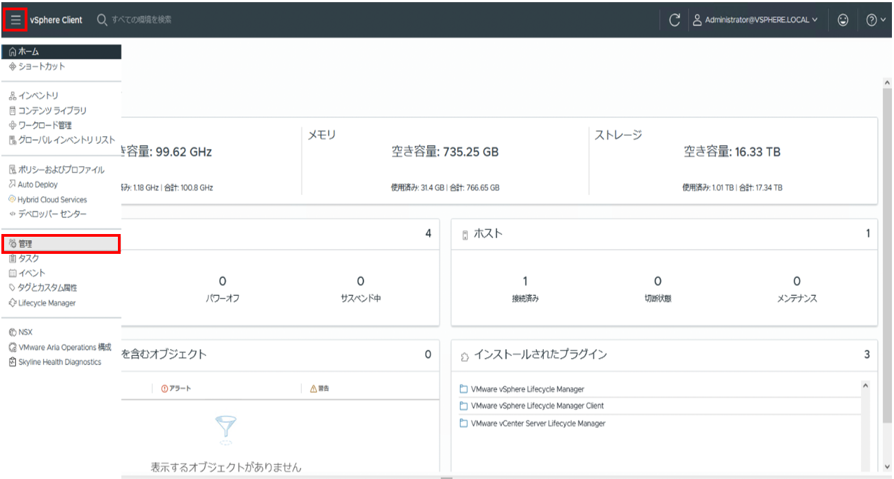Click メモリ free capacity 735.25 GB
Image resolution: width=894 pixels, height=479 pixels.
[445, 152]
